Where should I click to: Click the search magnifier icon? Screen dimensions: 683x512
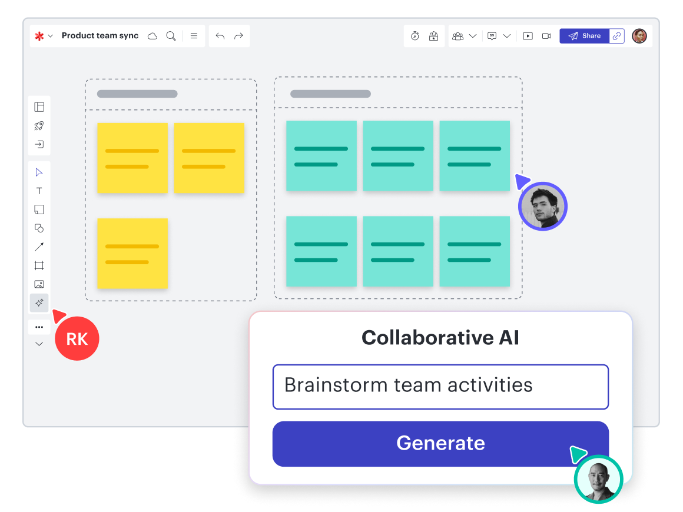(171, 36)
